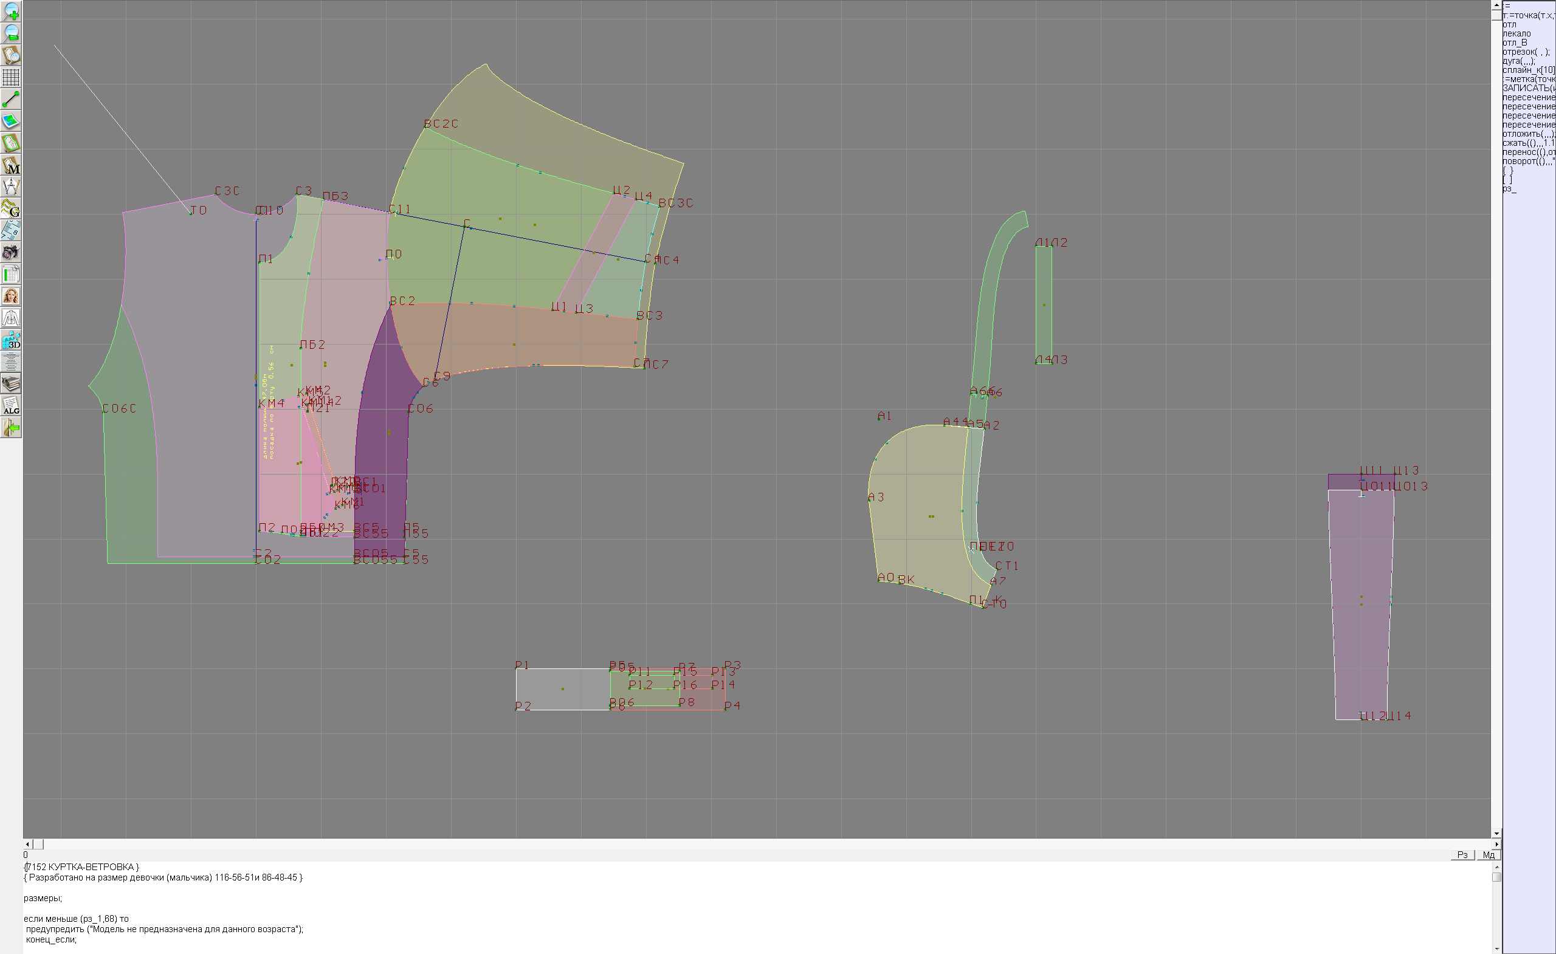1556x954 pixels.
Task: Click the Рз button
Action: pos(1462,855)
